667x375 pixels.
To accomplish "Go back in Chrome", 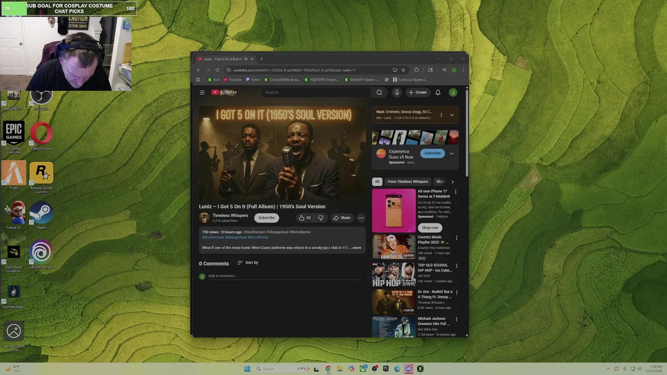I will (x=199, y=70).
